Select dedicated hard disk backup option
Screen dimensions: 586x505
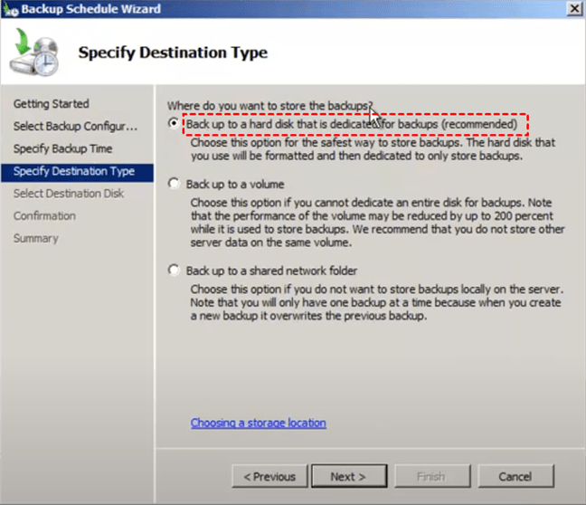tap(174, 124)
